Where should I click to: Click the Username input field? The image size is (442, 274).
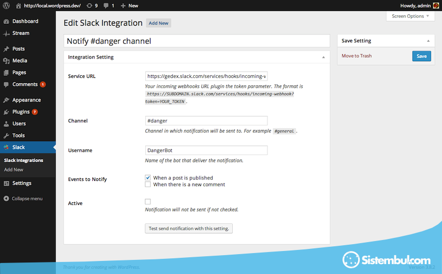point(206,151)
